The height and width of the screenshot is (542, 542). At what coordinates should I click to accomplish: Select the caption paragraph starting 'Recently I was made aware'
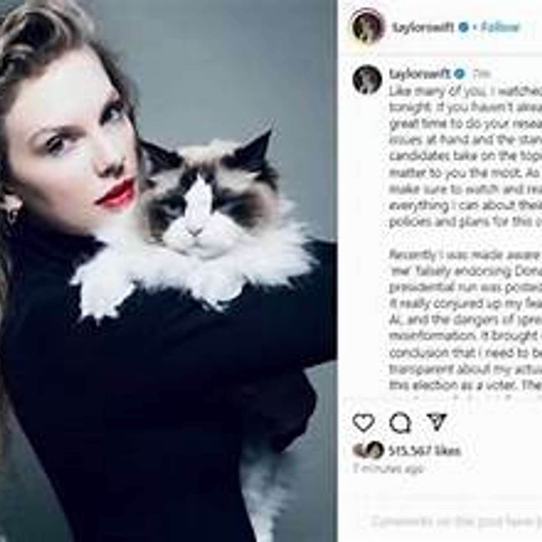[x=465, y=320]
